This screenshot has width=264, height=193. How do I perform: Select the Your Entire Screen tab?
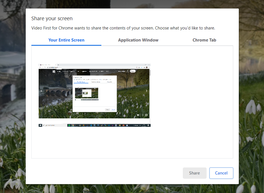click(x=66, y=40)
